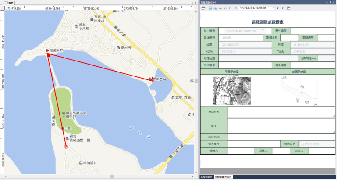This screenshot has width=337, height=180.
Task: Click the golf club icon on map
Action: (x=64, y=114)
